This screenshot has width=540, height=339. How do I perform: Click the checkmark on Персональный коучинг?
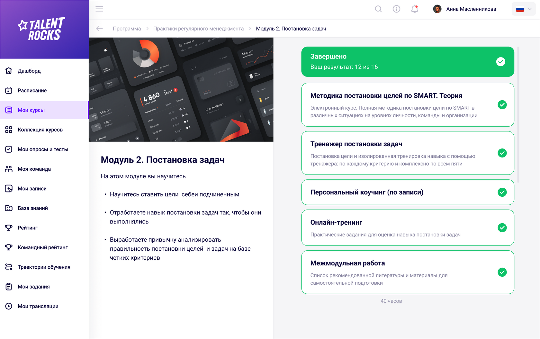pyautogui.click(x=502, y=192)
